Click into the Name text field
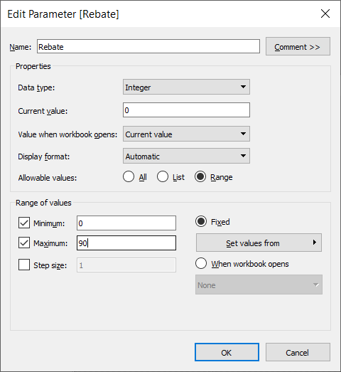Image resolution: width=341 pixels, height=372 pixels. [x=148, y=46]
